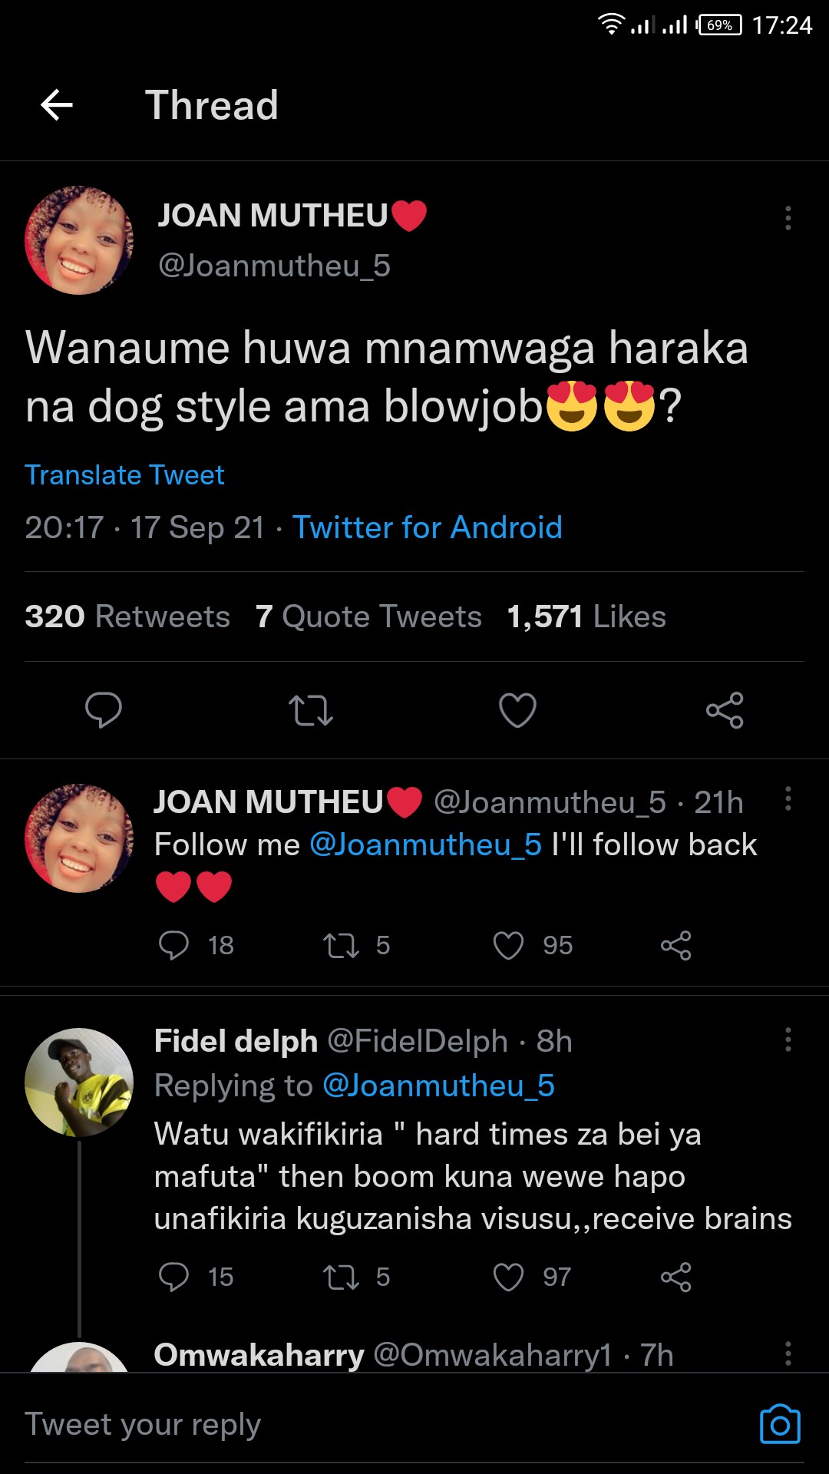Open the Twitter for Android link

tap(428, 527)
